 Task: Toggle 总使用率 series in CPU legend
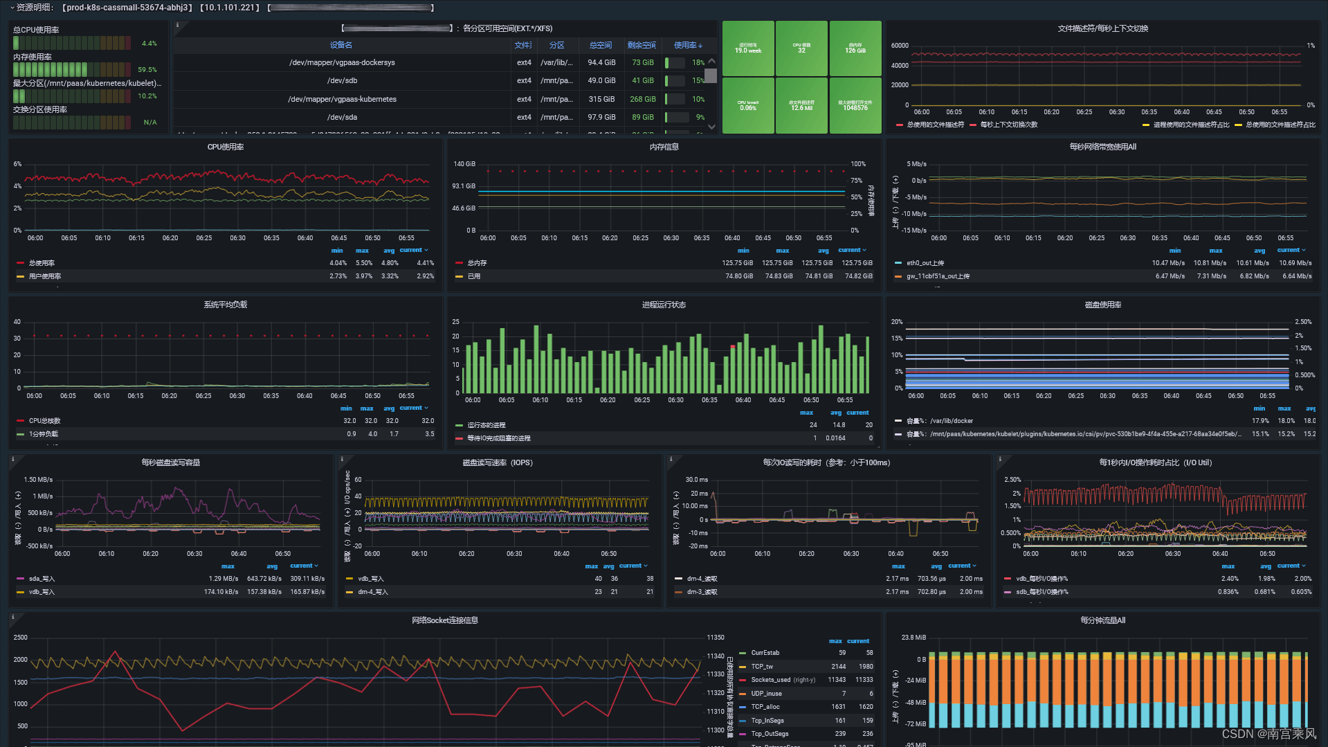pyautogui.click(x=42, y=263)
